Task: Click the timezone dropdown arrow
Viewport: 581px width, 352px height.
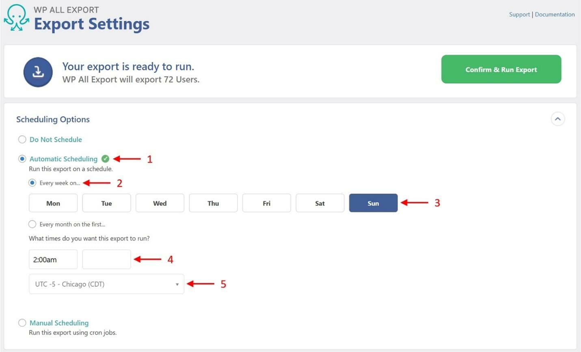Action: coord(177,284)
